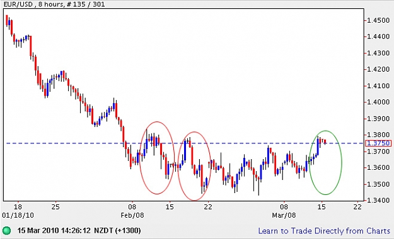
Task: Click the 1.3600 price axis label
Action: (x=378, y=167)
